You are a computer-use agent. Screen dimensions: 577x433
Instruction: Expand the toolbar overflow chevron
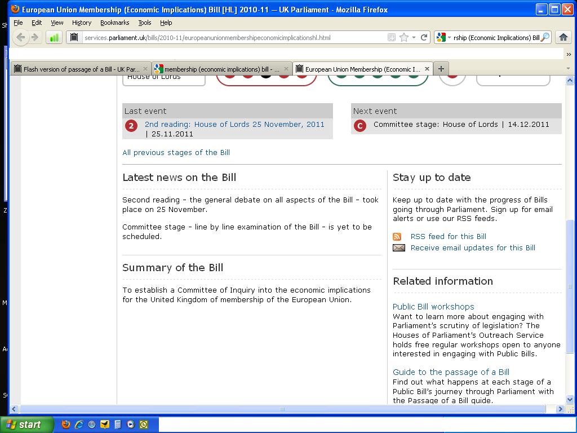point(569,54)
